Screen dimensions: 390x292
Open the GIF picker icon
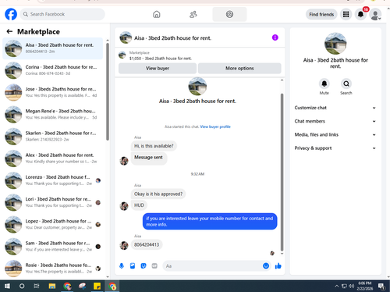(154, 265)
